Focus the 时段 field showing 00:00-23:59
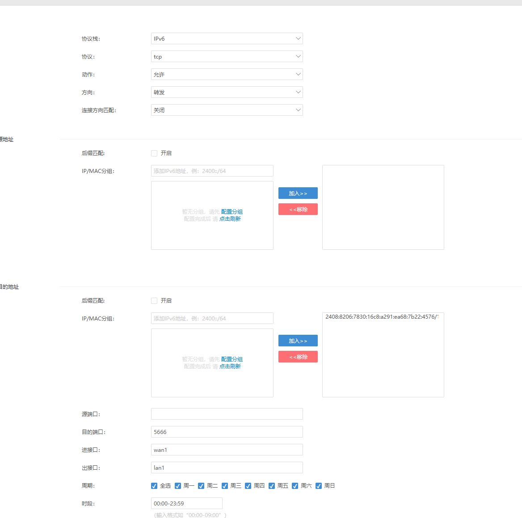 tap(186, 503)
